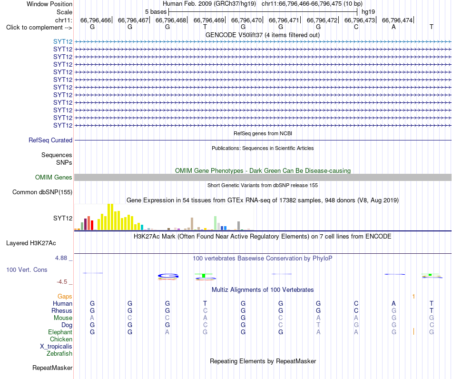Click the SNPs track label
The image size is (452, 379).
(64, 163)
